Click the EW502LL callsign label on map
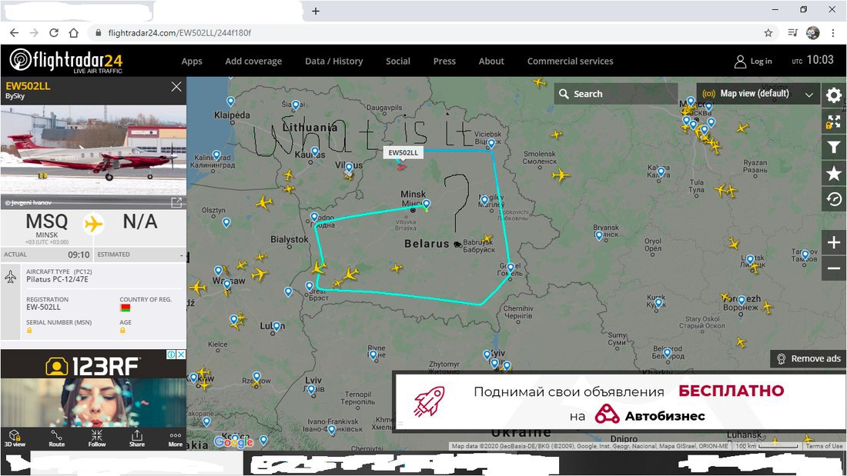The height and width of the screenshot is (476, 847). coord(403,153)
